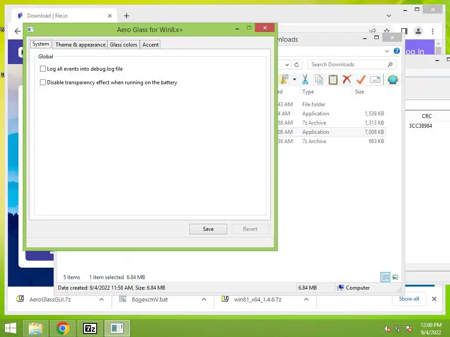Click the red X Delete icon in Explorer
This screenshot has height=337, width=450.
point(347,79)
